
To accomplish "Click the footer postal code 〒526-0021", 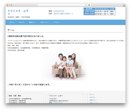I will (53, 99).
